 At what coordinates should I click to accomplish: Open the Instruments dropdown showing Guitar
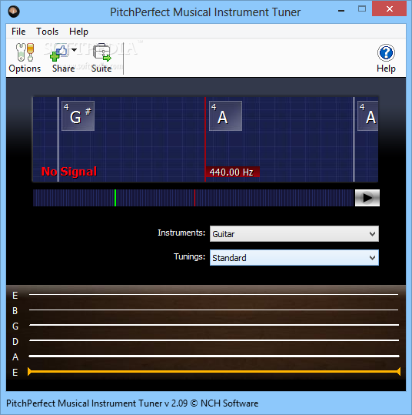(x=294, y=234)
